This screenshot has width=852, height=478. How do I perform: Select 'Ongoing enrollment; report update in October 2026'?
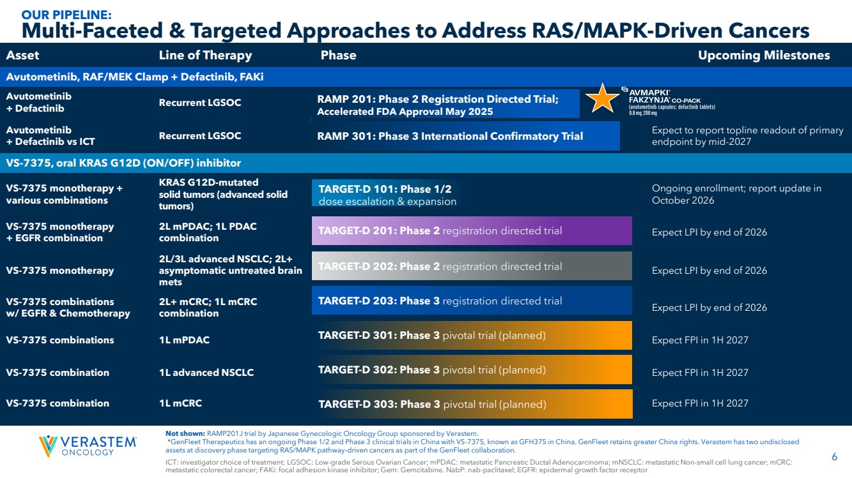(736, 194)
